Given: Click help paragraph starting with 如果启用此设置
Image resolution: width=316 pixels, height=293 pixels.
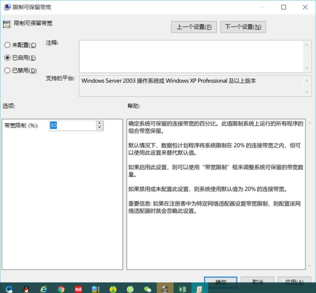Looking at the screenshot, I should click(x=216, y=171).
